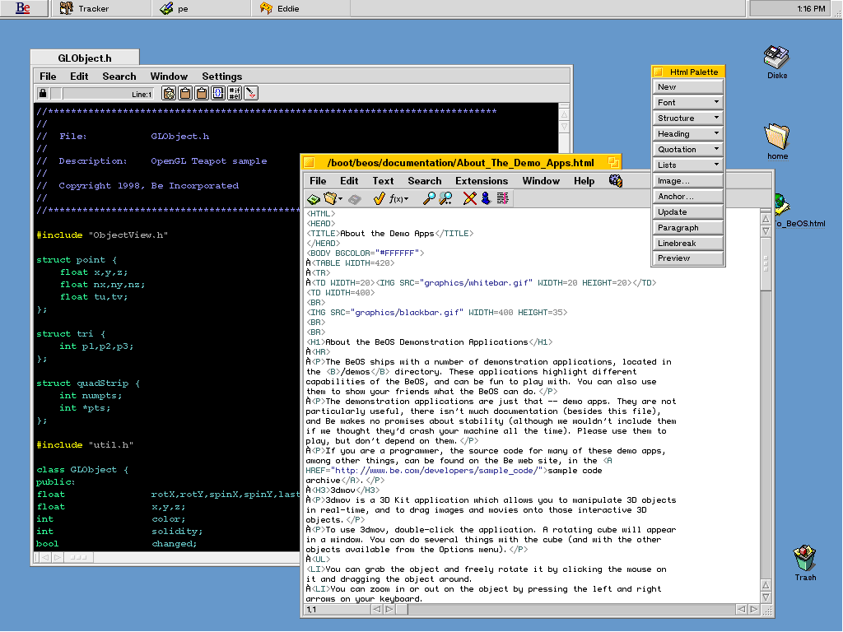This screenshot has width=843, height=632.
Task: Click the #if #el preprocessor icon
Action: point(235,94)
